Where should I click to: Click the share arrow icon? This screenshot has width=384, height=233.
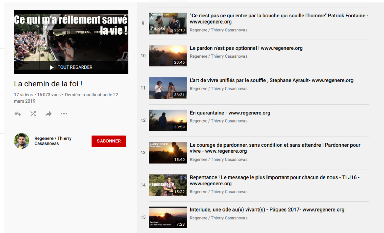[x=48, y=114]
